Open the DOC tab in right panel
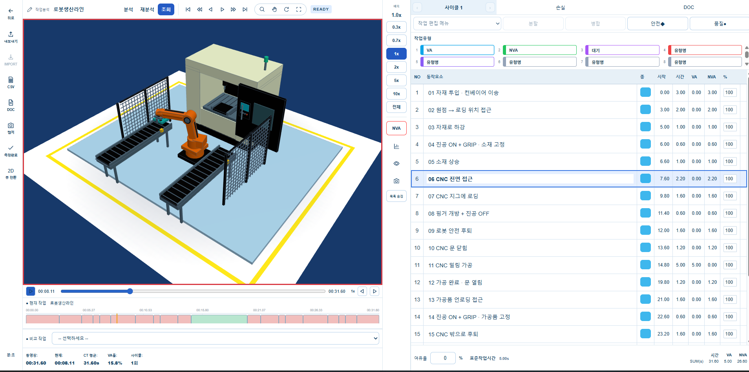The width and height of the screenshot is (749, 372). point(689,7)
